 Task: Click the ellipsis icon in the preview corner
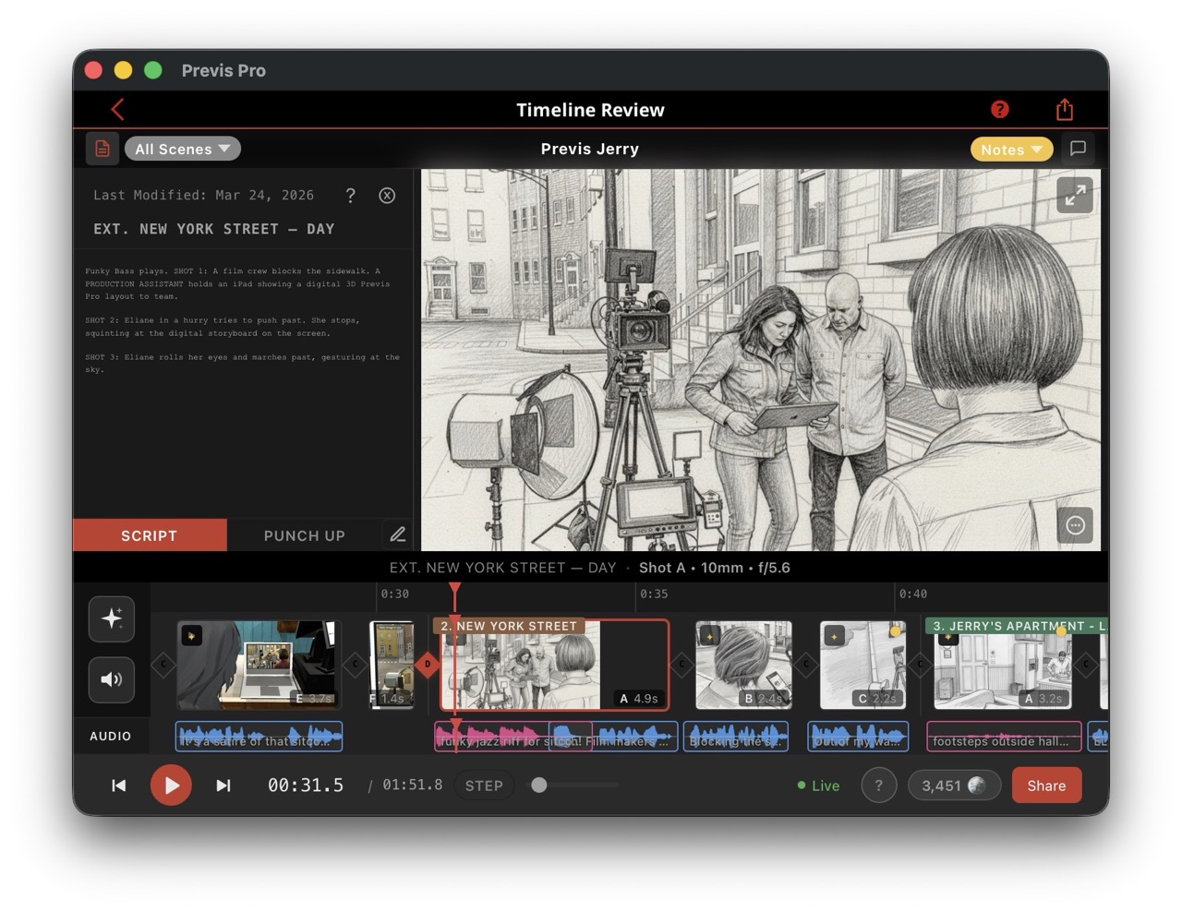(1074, 524)
